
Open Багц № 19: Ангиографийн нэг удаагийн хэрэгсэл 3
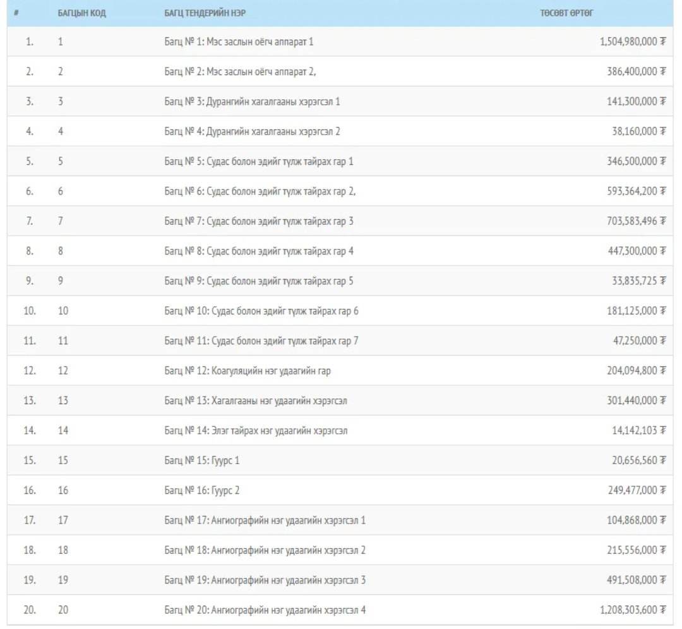(265, 580)
